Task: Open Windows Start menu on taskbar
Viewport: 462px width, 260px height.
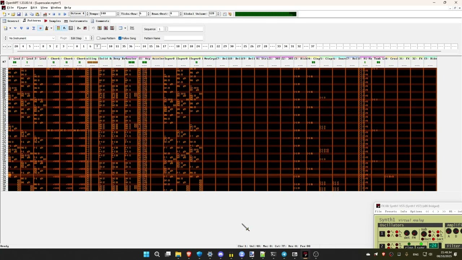Action: click(x=146, y=254)
